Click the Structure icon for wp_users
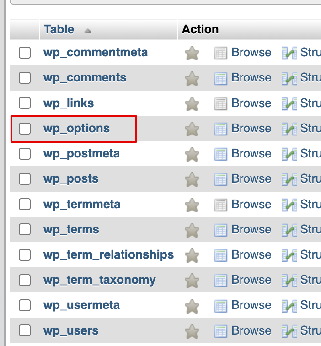 click(289, 331)
